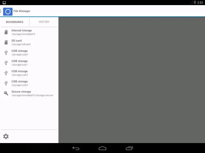Tap the screenshot notification icon in the status bar
The height and width of the screenshot is (153, 205).
pos(4,3)
